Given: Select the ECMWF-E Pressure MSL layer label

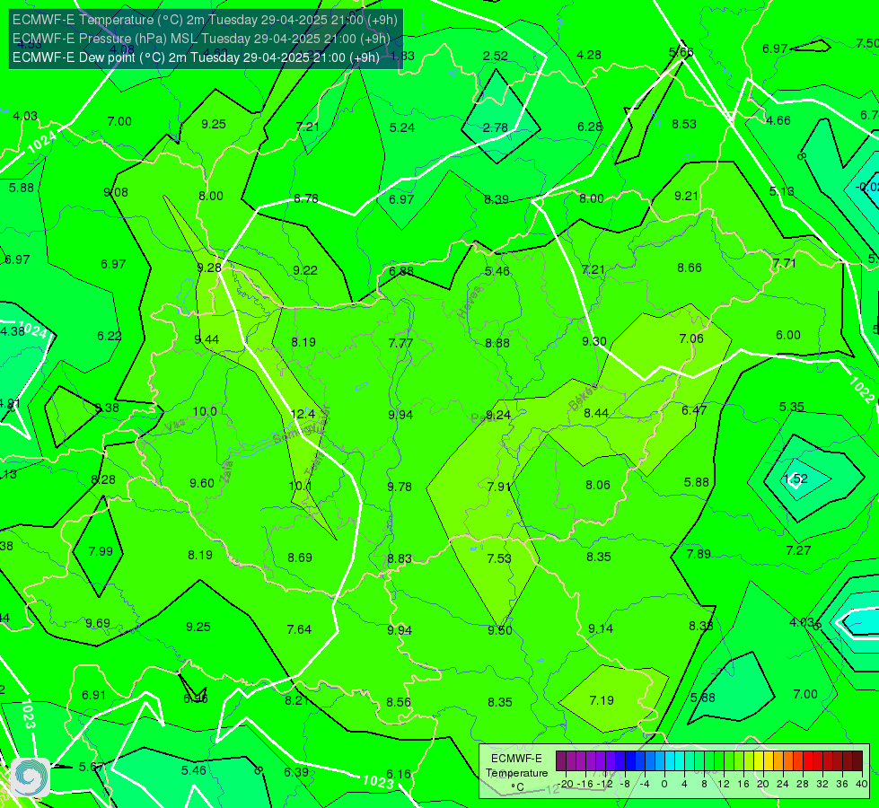Looking at the screenshot, I should 201,39.
